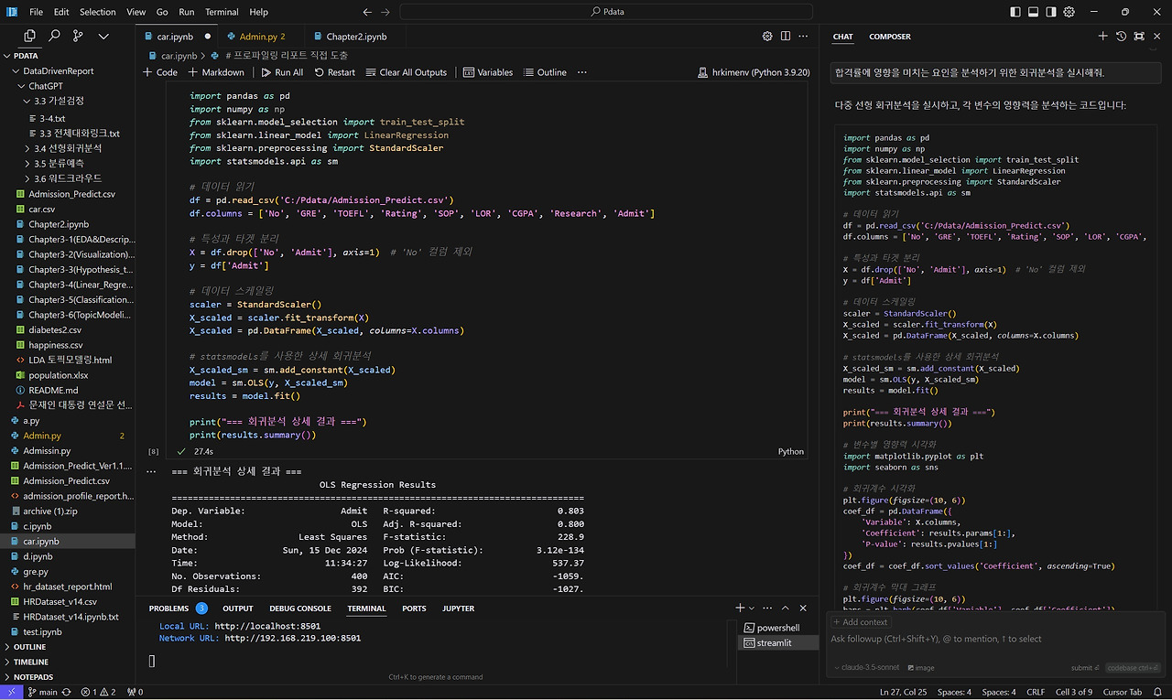
Task: Open the Search view in sidebar
Action: pos(54,36)
